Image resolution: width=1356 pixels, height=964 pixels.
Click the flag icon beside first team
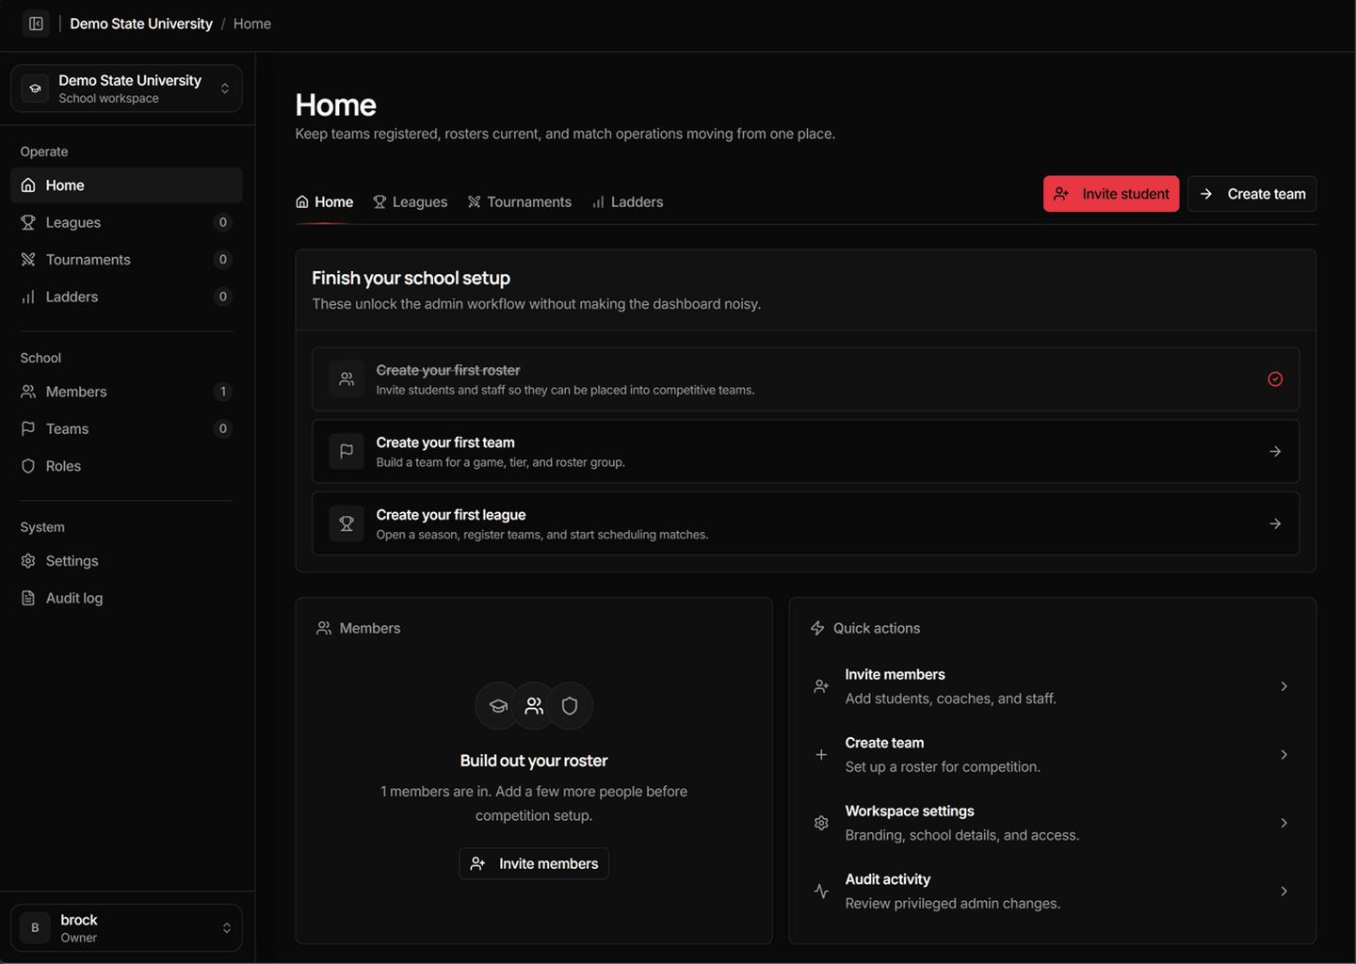point(347,452)
